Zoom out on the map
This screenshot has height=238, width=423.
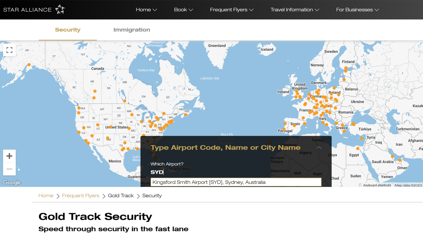click(9, 169)
